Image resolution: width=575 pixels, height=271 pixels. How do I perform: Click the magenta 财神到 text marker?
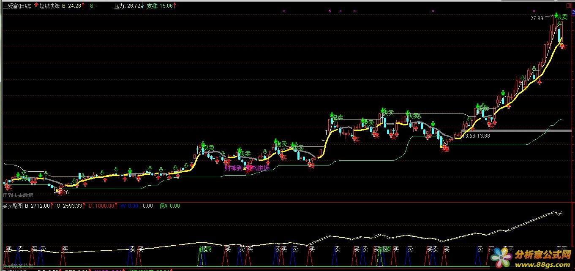pos(233,168)
